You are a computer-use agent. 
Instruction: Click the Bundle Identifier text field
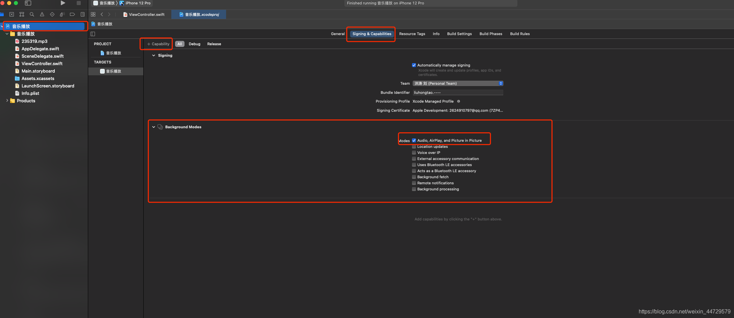[x=458, y=92]
